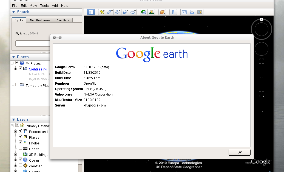Select the Add Polygon tool

[x=110, y=12]
